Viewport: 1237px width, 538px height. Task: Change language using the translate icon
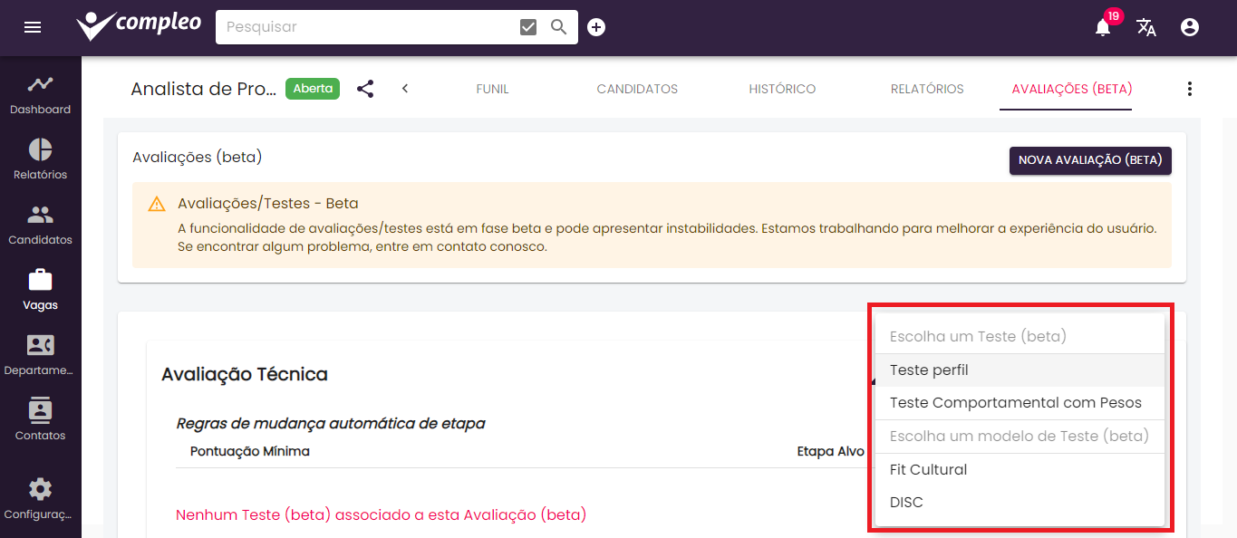(1146, 28)
